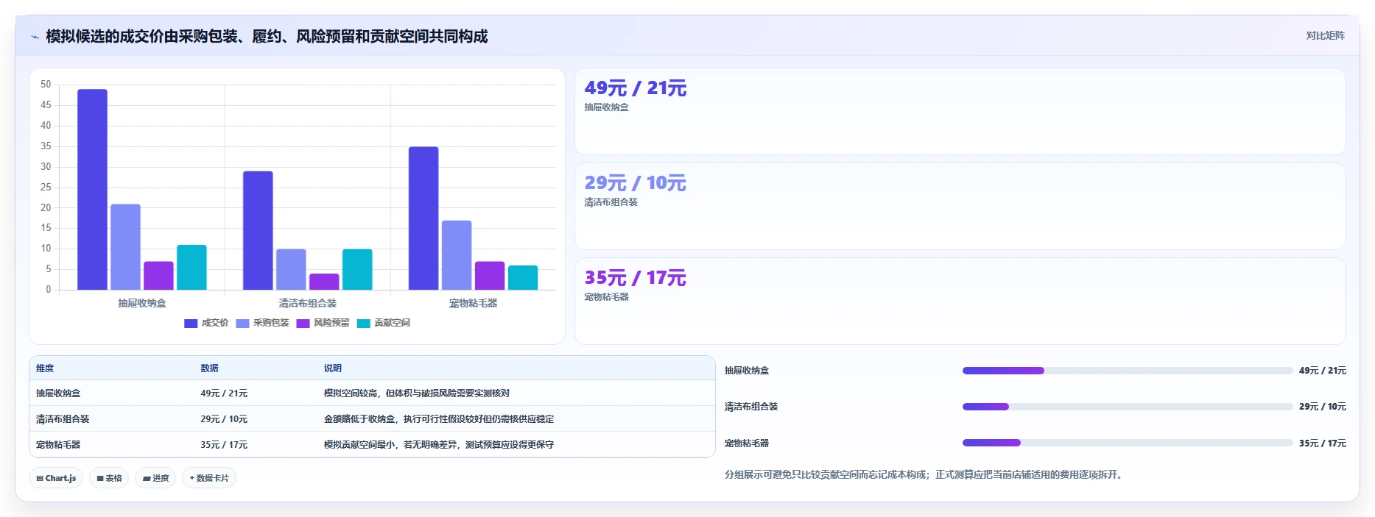Click the table cell 29元 / 10元
Viewport: 1375px width, 517px height.
[224, 419]
